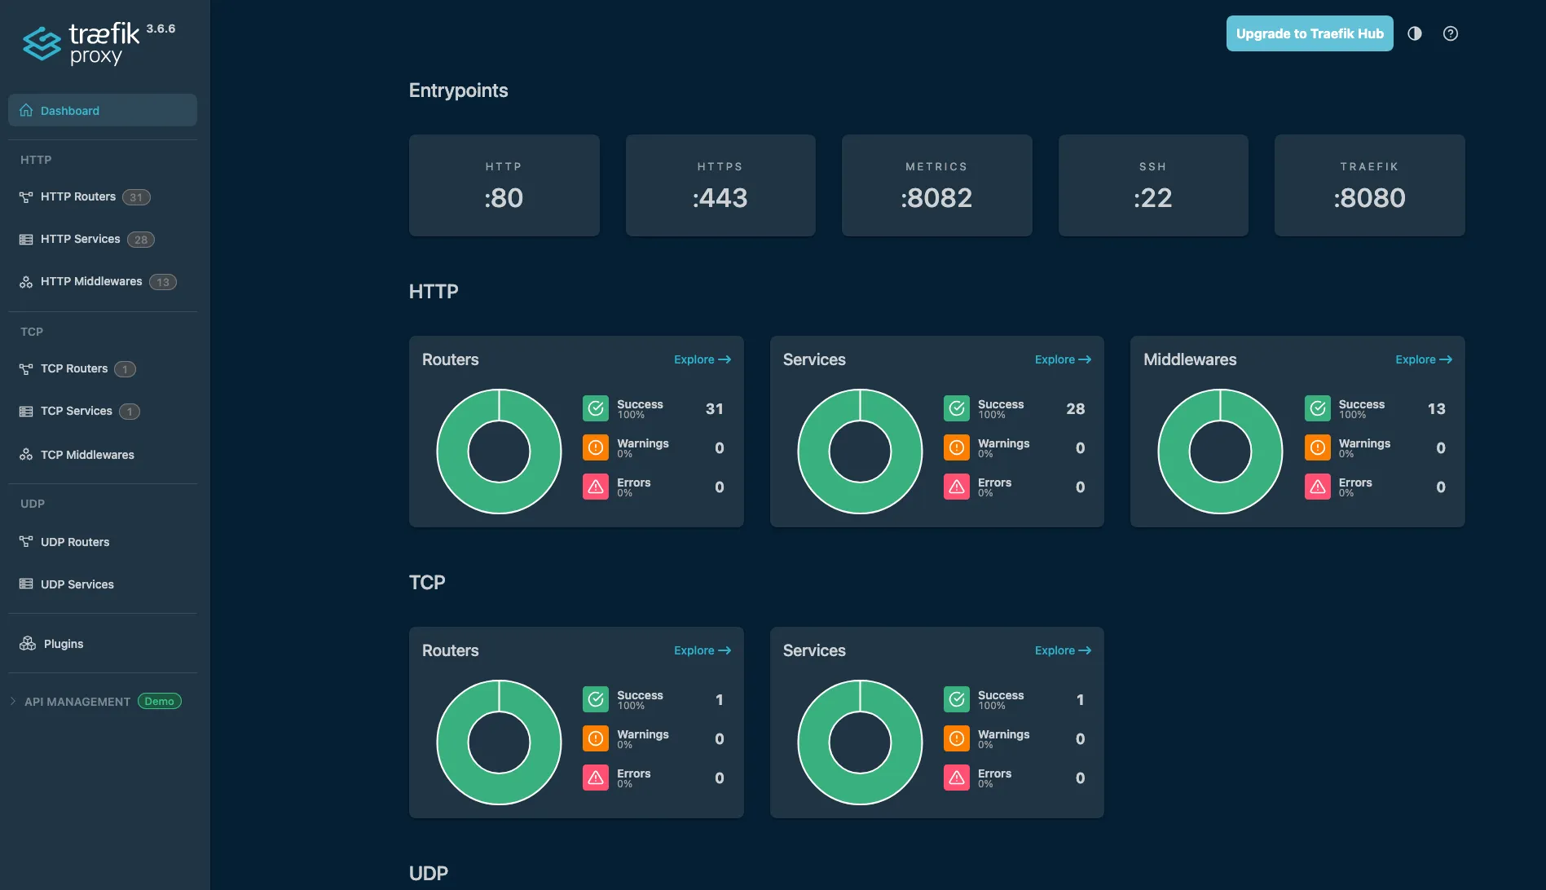Image resolution: width=1546 pixels, height=890 pixels.
Task: Click Upgrade to Traefik Hub button
Action: pos(1309,33)
